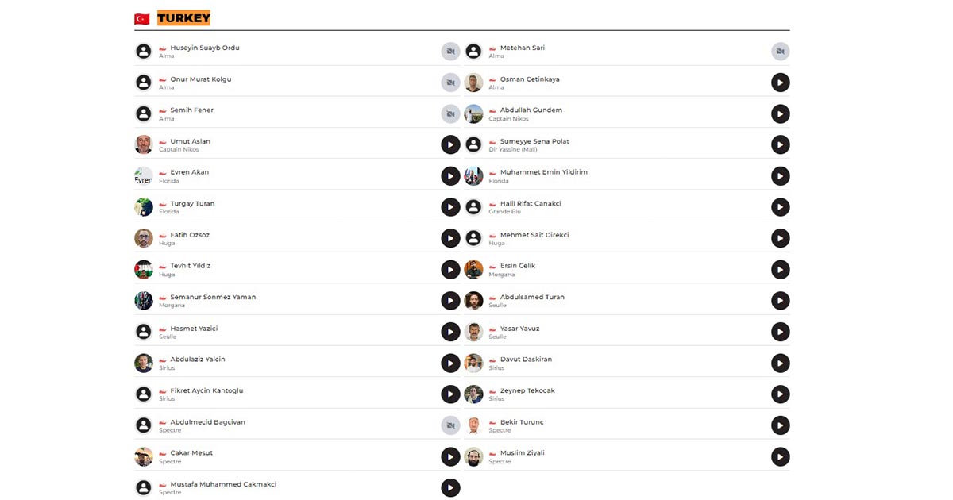Play Ersin Celik's video

coord(780,270)
